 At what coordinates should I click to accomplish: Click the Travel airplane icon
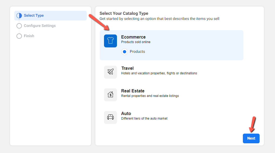click(x=110, y=72)
